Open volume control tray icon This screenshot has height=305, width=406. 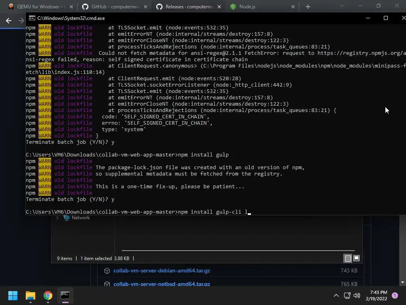coord(357,295)
